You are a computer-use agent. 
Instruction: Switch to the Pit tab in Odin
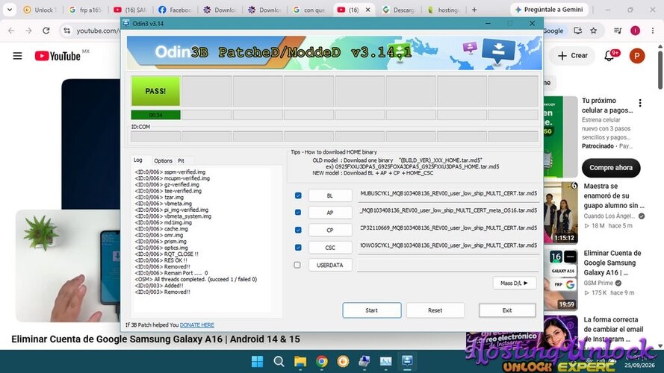pos(181,160)
